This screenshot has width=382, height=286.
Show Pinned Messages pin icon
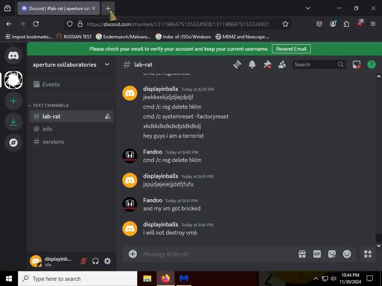(x=267, y=64)
